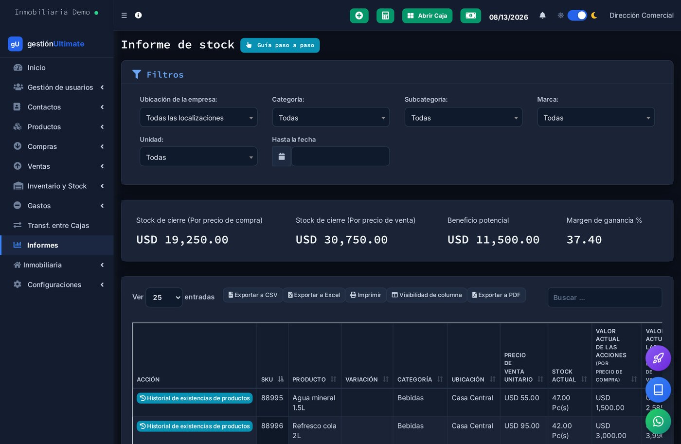
Task: Click the Hasta la fecha input
Action: tap(340, 157)
